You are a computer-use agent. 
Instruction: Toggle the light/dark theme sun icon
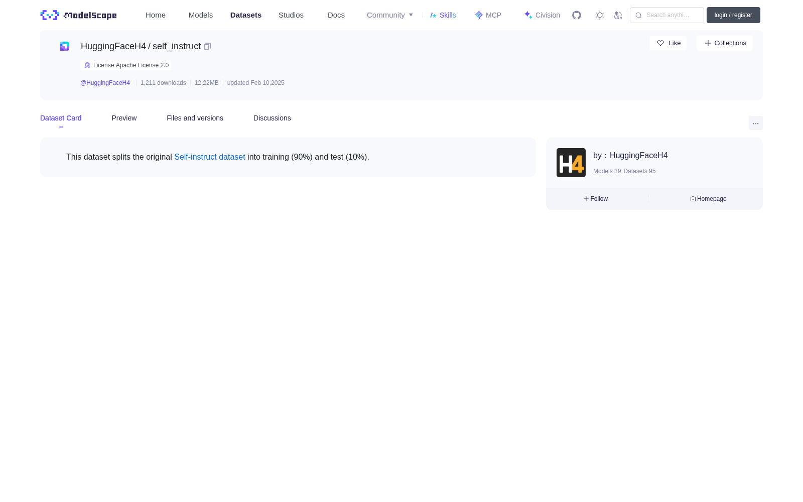coord(600,15)
